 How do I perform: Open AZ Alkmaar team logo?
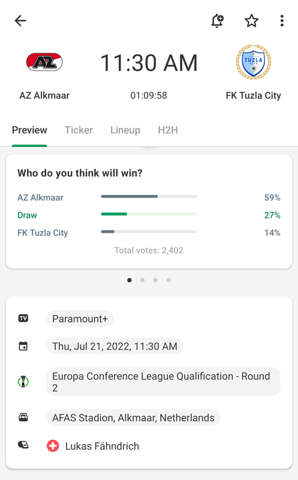click(44, 62)
